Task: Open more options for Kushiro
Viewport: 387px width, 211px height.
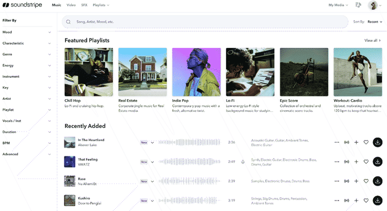Action: pos(337,201)
